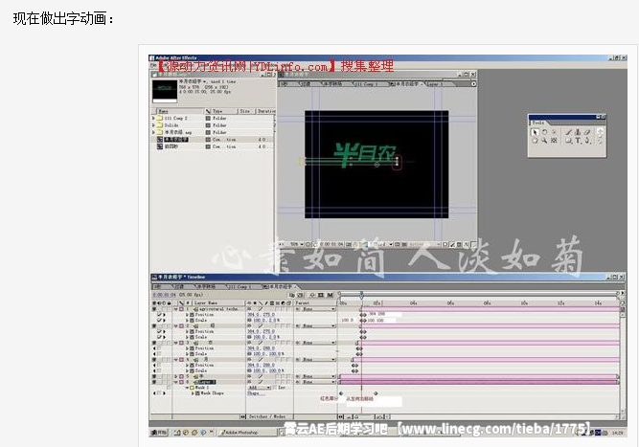This screenshot has width=639, height=447.
Task: Toggle video visibility of layer 1
Action: (x=154, y=309)
